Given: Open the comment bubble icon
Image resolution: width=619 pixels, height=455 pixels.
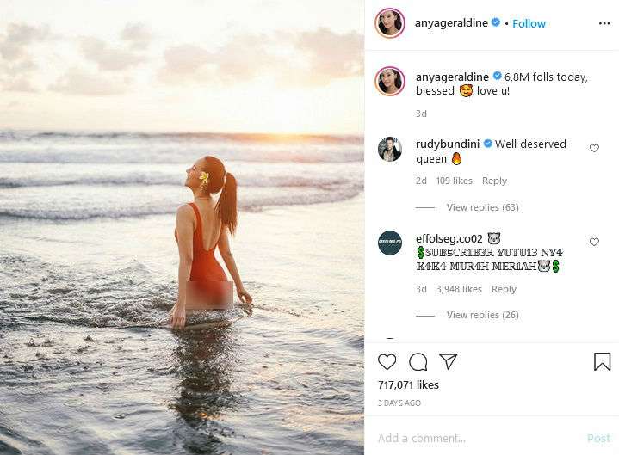Looking at the screenshot, I should [418, 361].
